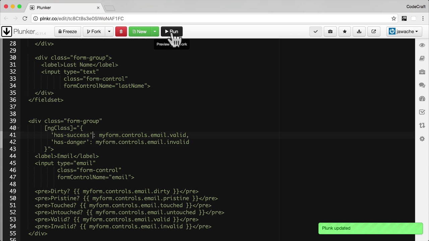This screenshot has width=429, height=241.
Task: Click the Touched? pre line 51
Action: pyautogui.click(x=123, y=205)
